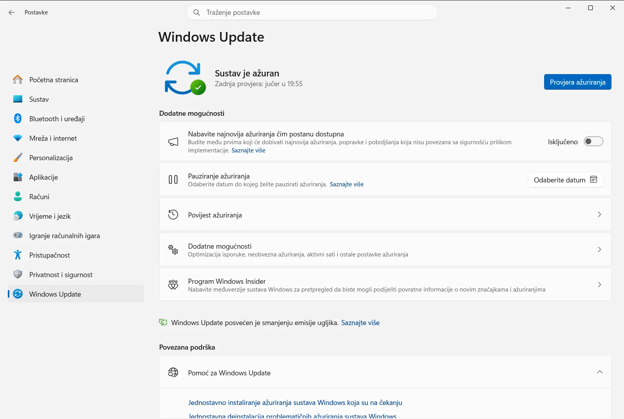This screenshot has height=419, width=624.
Task: Click the Bluetooth icon in the sidebar
Action: pyautogui.click(x=18, y=118)
